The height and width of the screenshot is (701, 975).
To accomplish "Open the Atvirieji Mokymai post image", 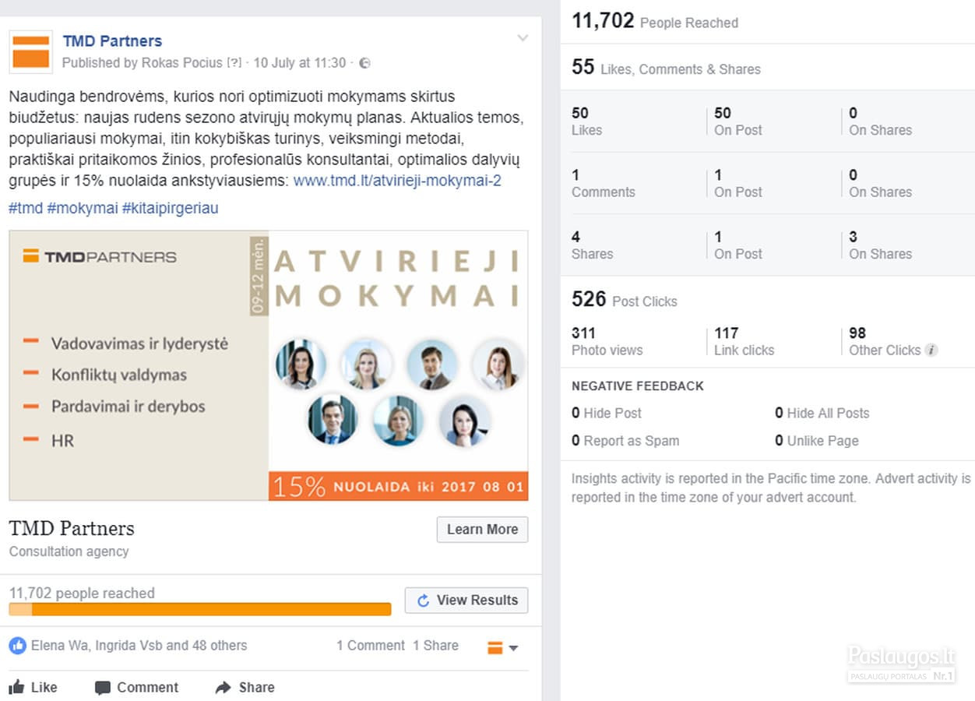I will pyautogui.click(x=269, y=365).
